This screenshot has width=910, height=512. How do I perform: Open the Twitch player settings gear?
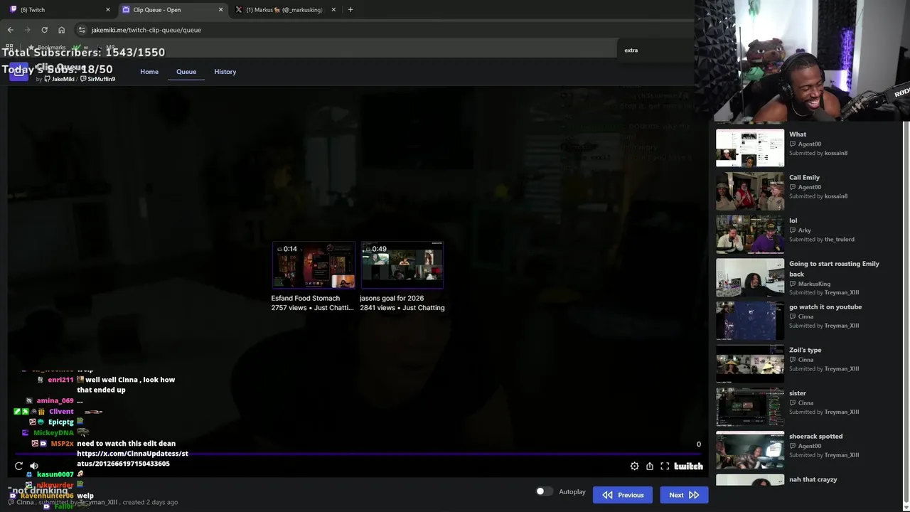[x=634, y=466]
